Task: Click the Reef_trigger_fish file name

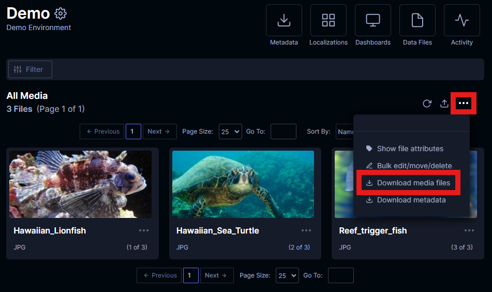Action: [x=373, y=231]
